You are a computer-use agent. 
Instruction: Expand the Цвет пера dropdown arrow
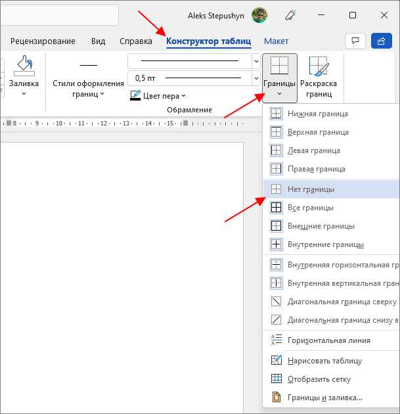point(184,95)
